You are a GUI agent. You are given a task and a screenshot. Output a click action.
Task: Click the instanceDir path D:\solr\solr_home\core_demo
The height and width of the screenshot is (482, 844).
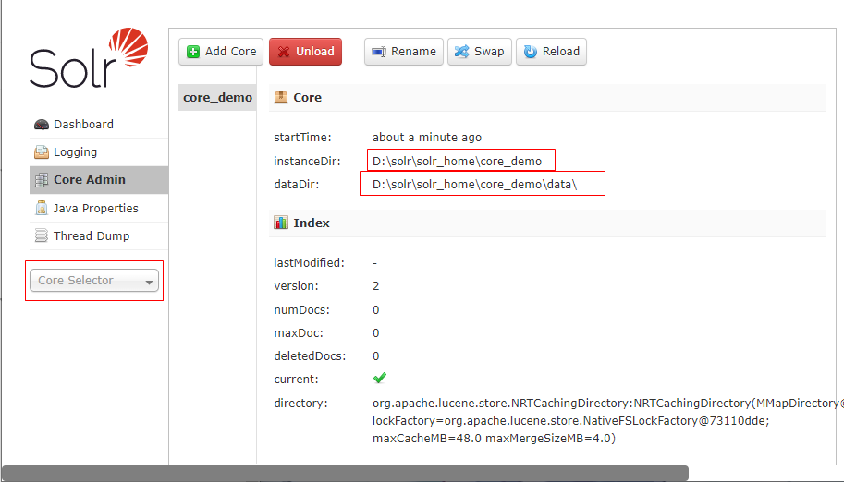click(x=457, y=162)
